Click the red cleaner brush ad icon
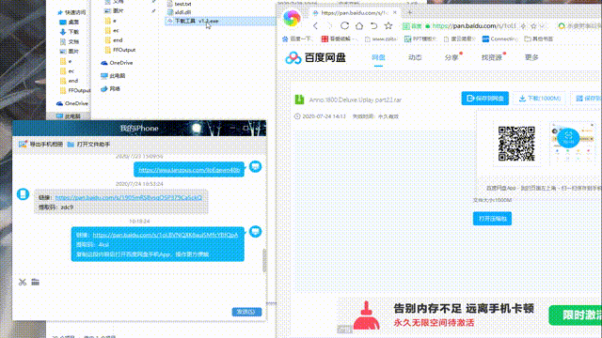602x338 pixels. point(366,315)
